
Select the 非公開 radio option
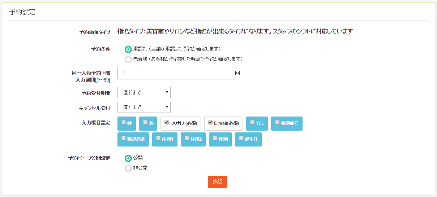[128, 168]
